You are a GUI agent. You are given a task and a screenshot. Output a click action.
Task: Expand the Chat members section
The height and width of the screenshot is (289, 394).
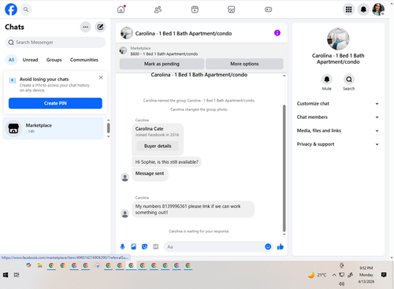pos(338,117)
